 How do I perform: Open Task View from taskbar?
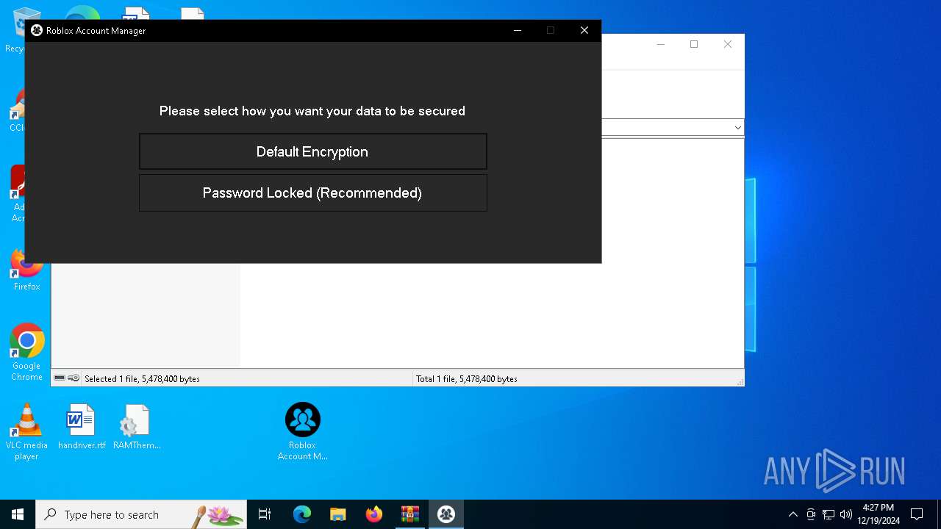point(265,514)
